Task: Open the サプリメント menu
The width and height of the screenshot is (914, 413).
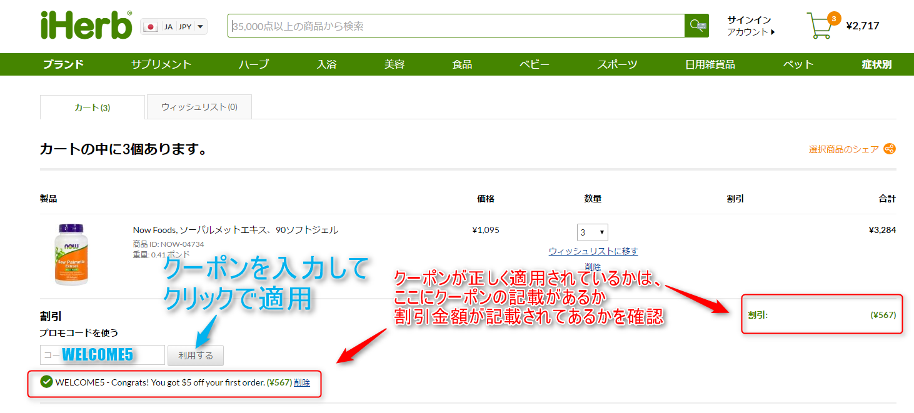Action: tap(161, 64)
